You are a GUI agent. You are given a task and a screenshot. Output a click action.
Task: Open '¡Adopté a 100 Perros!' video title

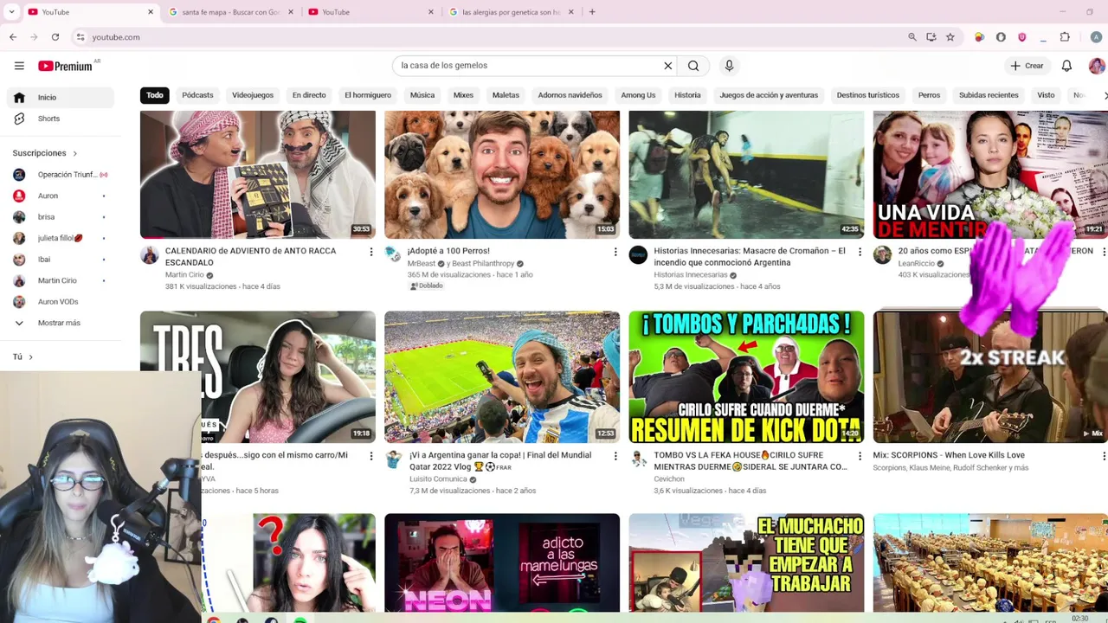[x=448, y=251]
